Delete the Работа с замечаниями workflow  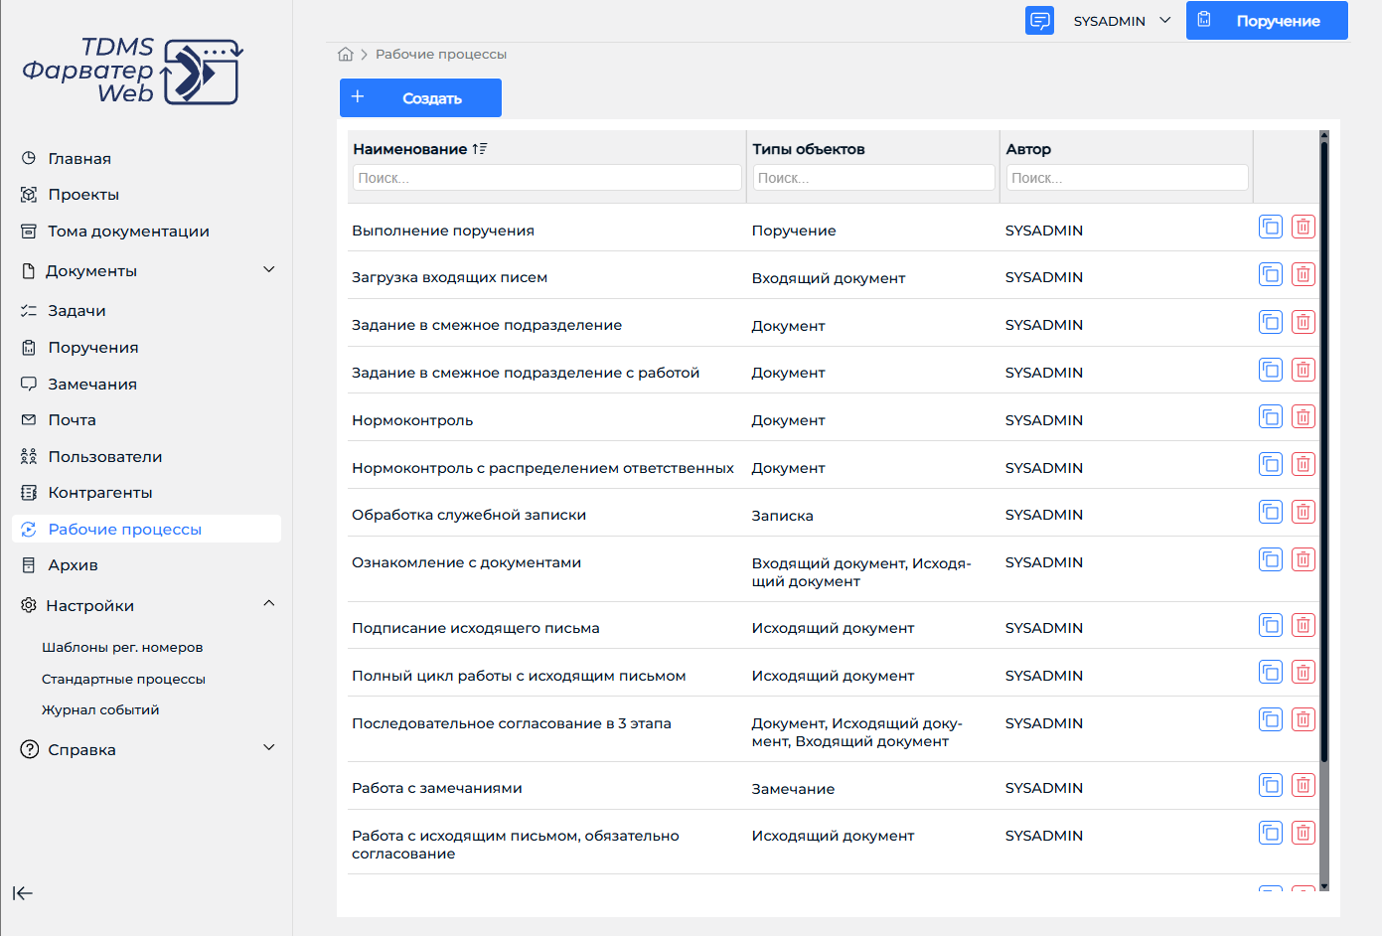pos(1304,785)
